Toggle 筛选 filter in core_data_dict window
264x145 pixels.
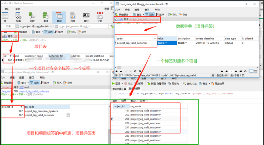(x=149, y=15)
